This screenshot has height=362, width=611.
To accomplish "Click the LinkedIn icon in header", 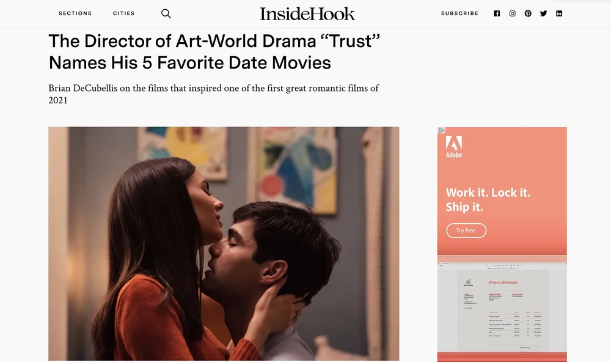I will (559, 13).
